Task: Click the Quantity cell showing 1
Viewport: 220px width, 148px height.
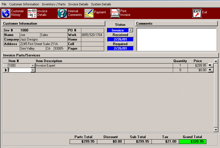Action: coord(180,65)
